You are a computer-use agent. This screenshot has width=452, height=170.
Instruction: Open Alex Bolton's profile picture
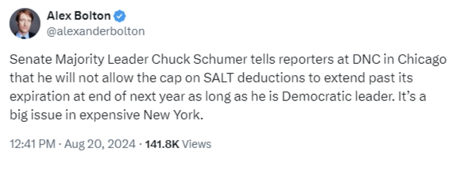(x=25, y=23)
